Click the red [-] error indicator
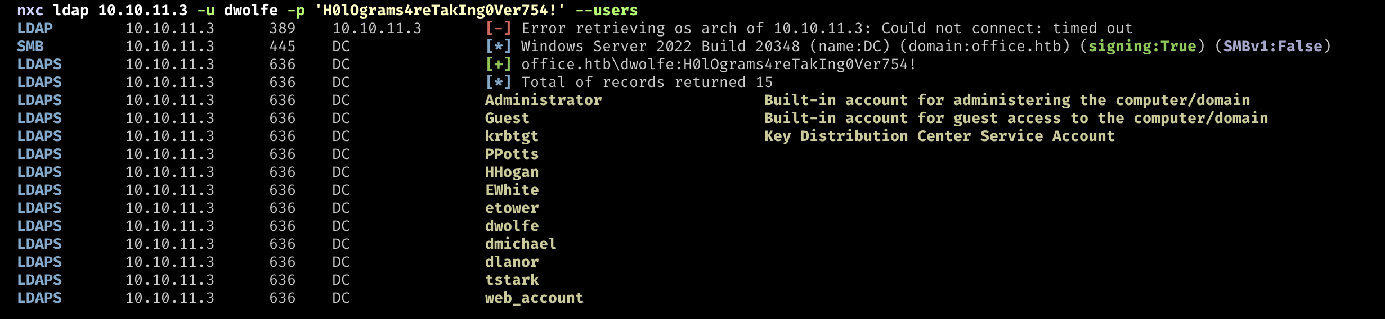Viewport: 1385px width, 319px height. pos(499,28)
